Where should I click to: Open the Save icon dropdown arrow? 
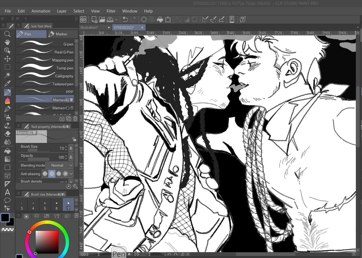click(x=116, y=20)
